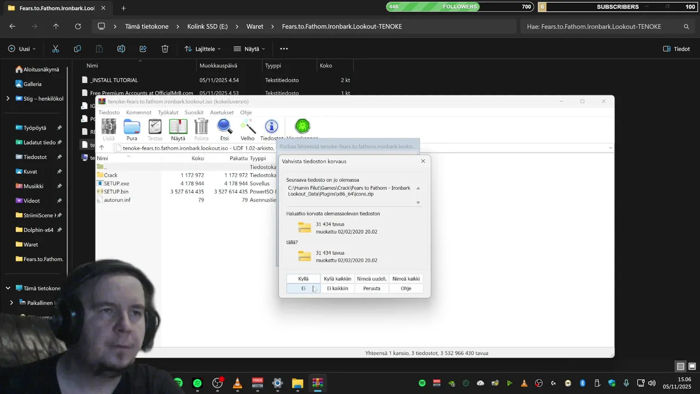This screenshot has height=394, width=700.
Task: Expand Stig – henkilökohtainen sidebar item
Action: [8, 99]
